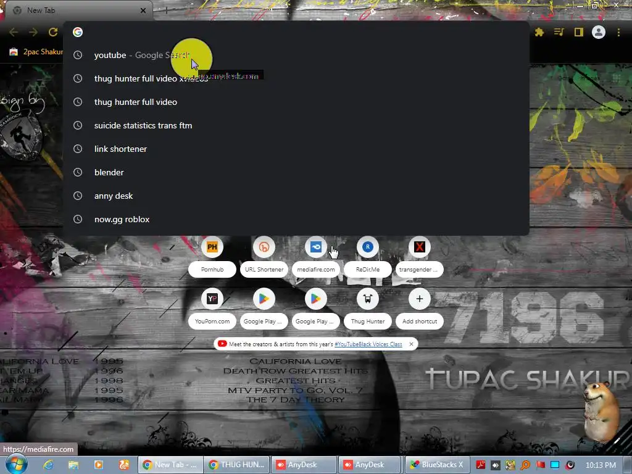Screen dimensions: 632x474
Task: Close the New Tab tab
Action: [143, 10]
